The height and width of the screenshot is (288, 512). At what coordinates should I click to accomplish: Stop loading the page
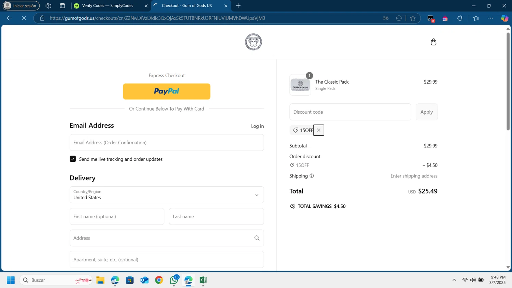click(24, 18)
